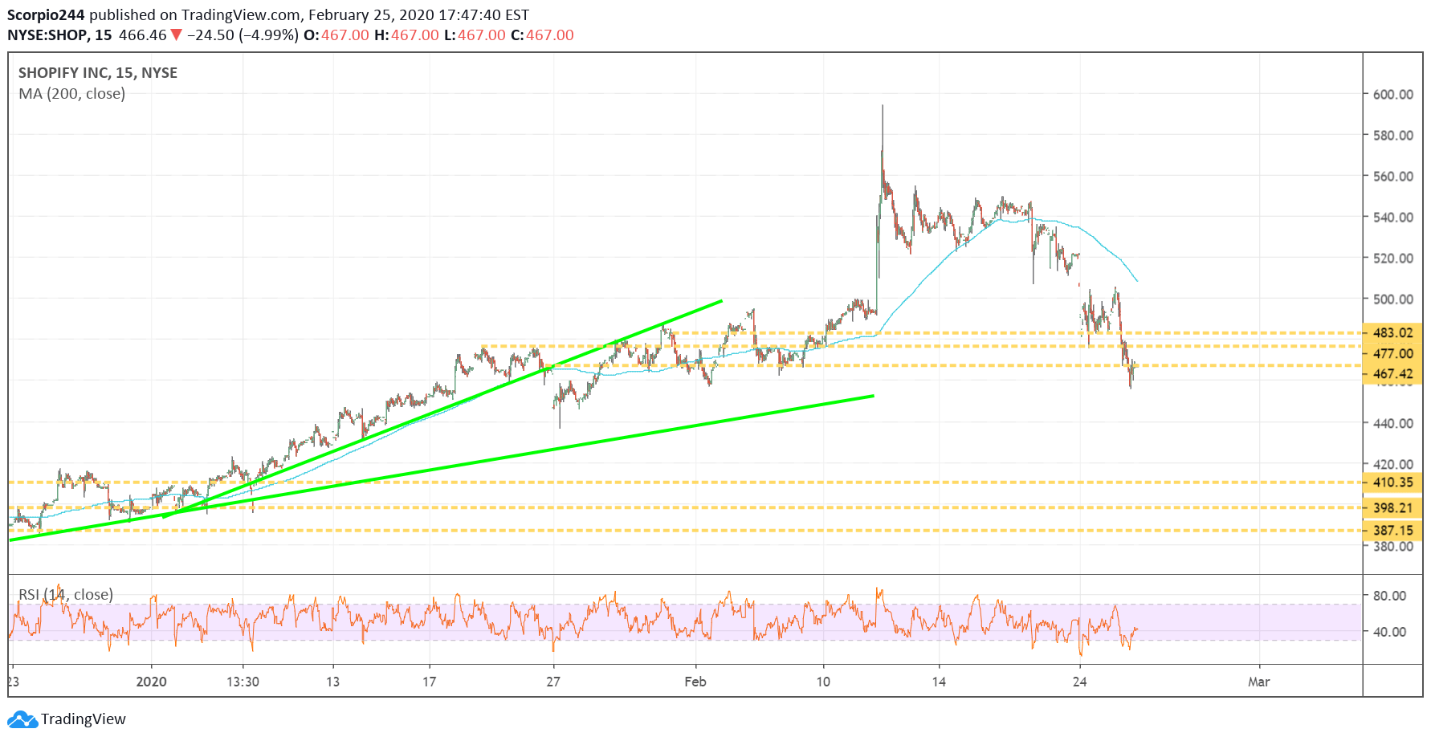The width and height of the screenshot is (1431, 741).
Task: Click the 560.00 price axis tick
Action: point(1393,177)
